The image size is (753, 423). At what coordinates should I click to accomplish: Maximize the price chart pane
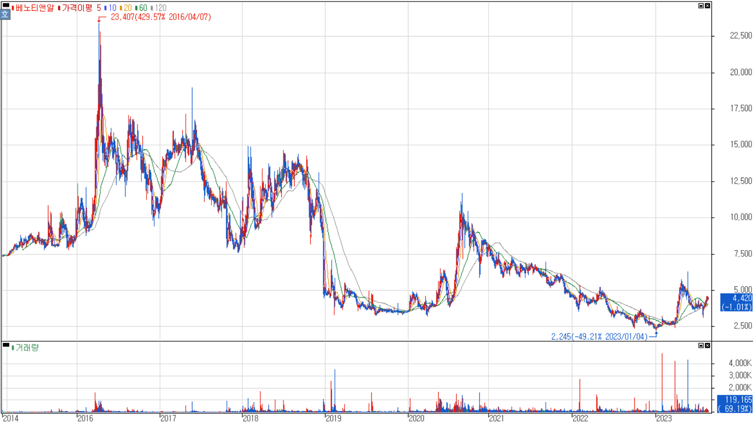point(701,6)
